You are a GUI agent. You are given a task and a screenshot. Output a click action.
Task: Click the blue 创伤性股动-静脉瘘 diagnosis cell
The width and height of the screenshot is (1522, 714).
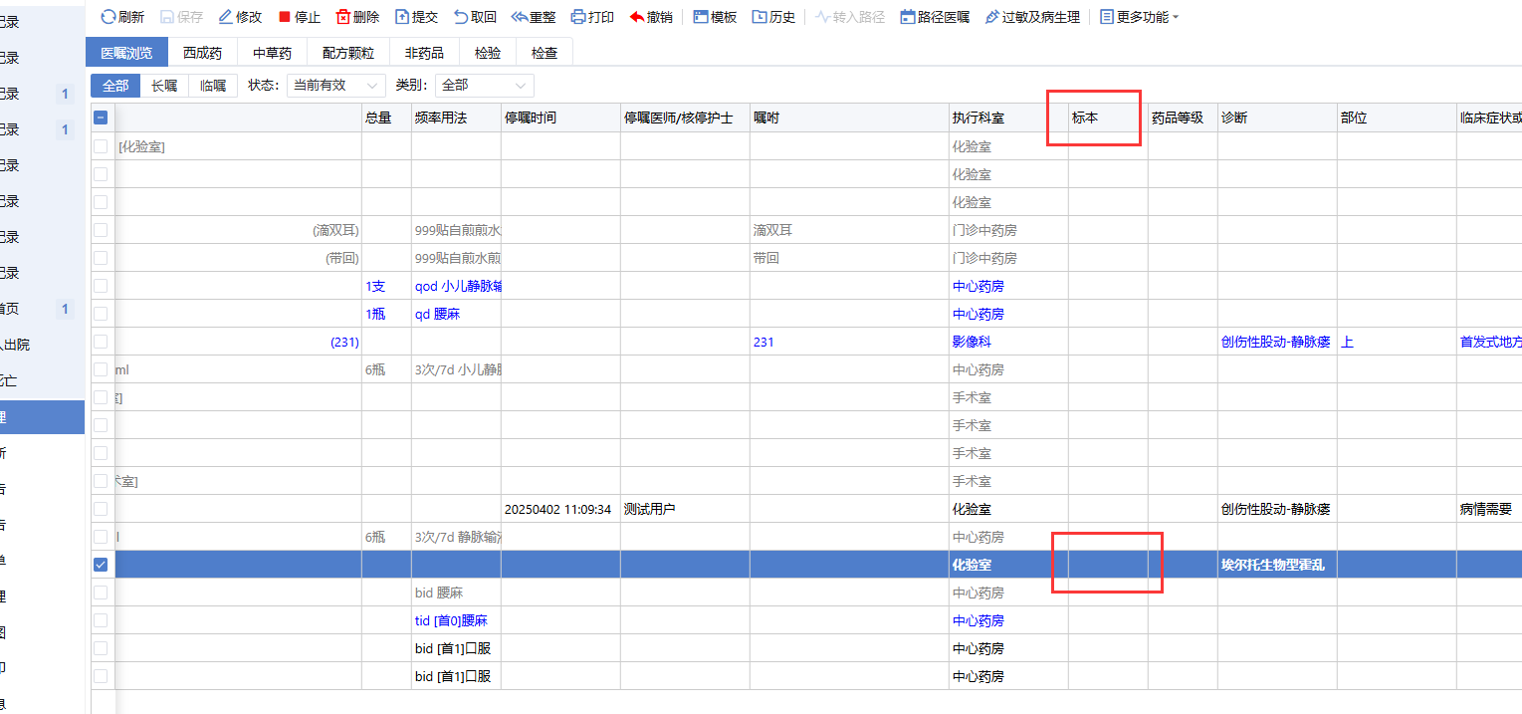click(x=1275, y=342)
